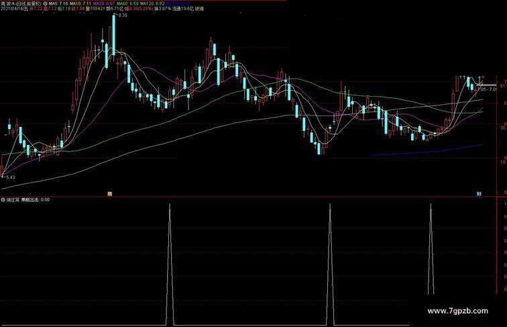This screenshot has height=327, width=507.
Task: Select the MA10: 7.11 label
Action: (x=80, y=3)
